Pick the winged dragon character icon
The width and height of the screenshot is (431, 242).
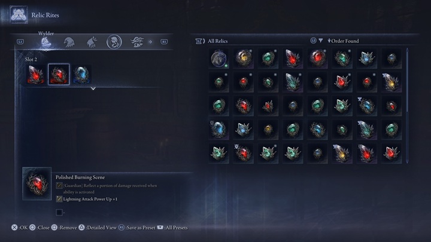137,42
